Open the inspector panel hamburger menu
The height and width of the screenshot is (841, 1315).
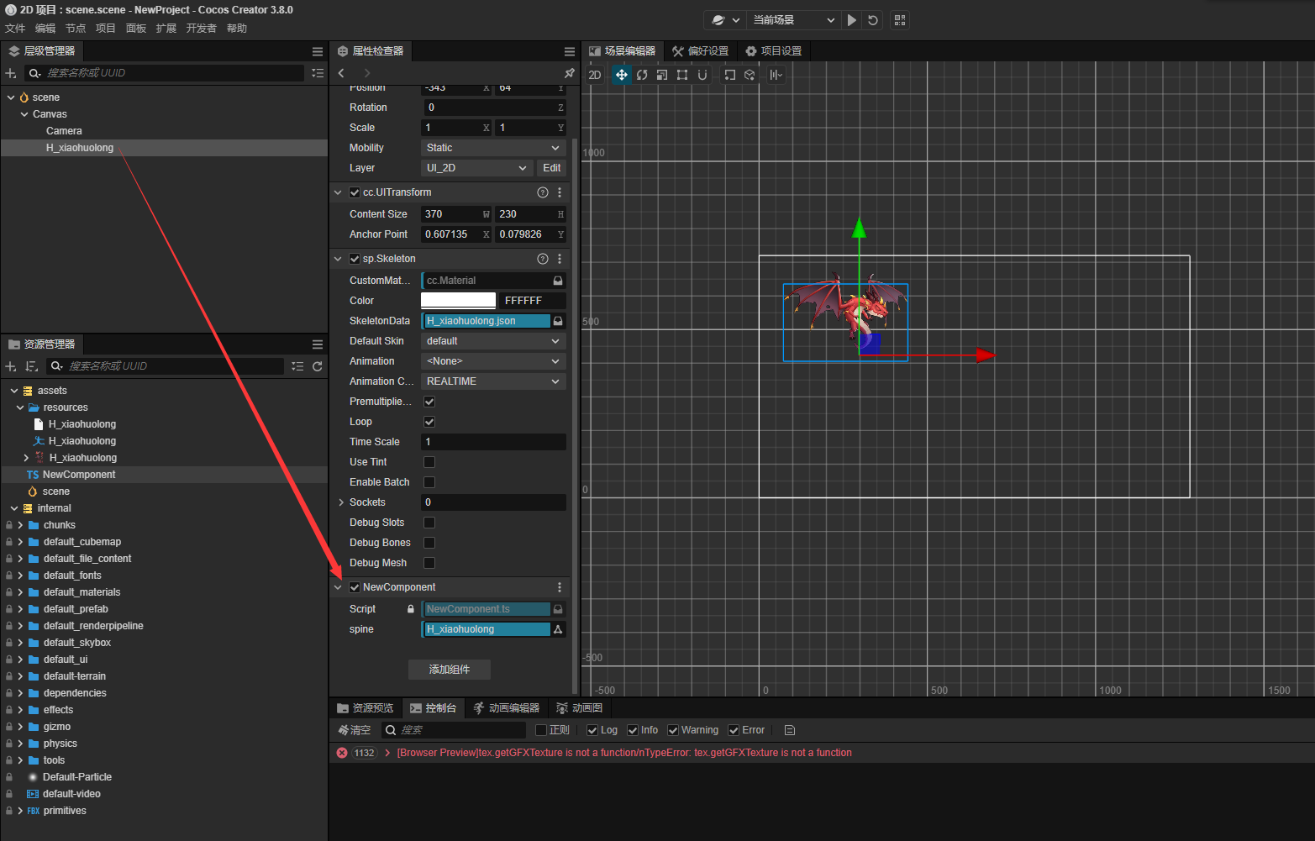(570, 51)
